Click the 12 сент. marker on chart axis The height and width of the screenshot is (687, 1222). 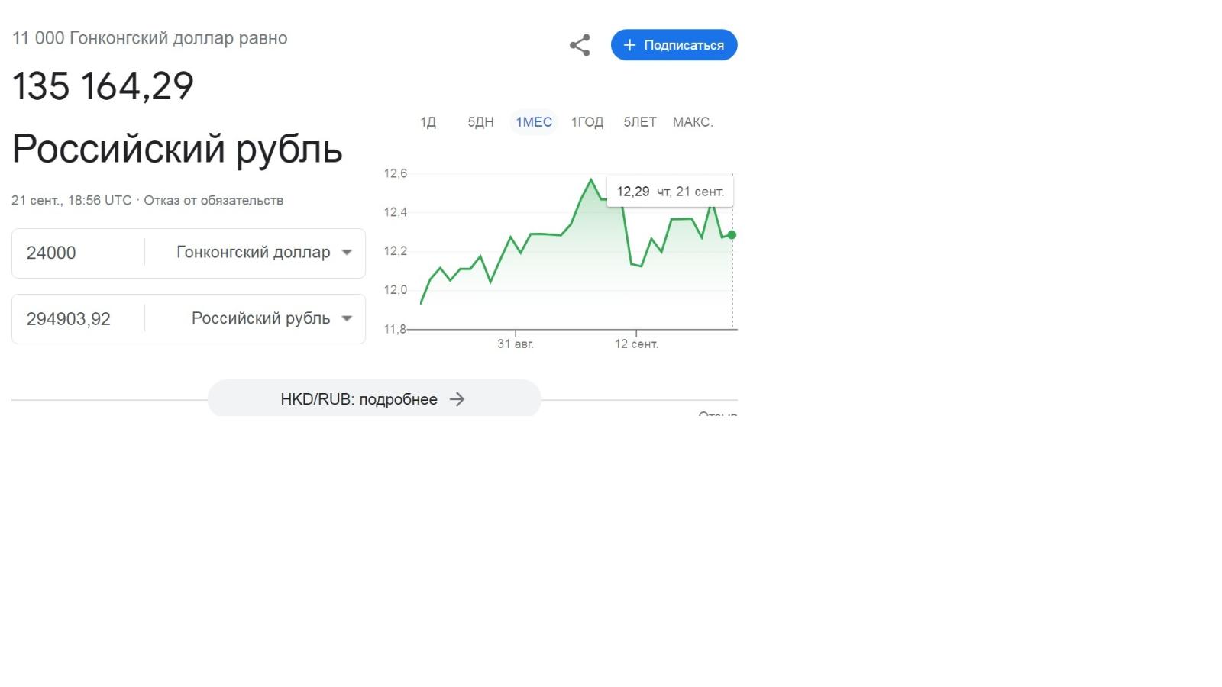(x=636, y=343)
